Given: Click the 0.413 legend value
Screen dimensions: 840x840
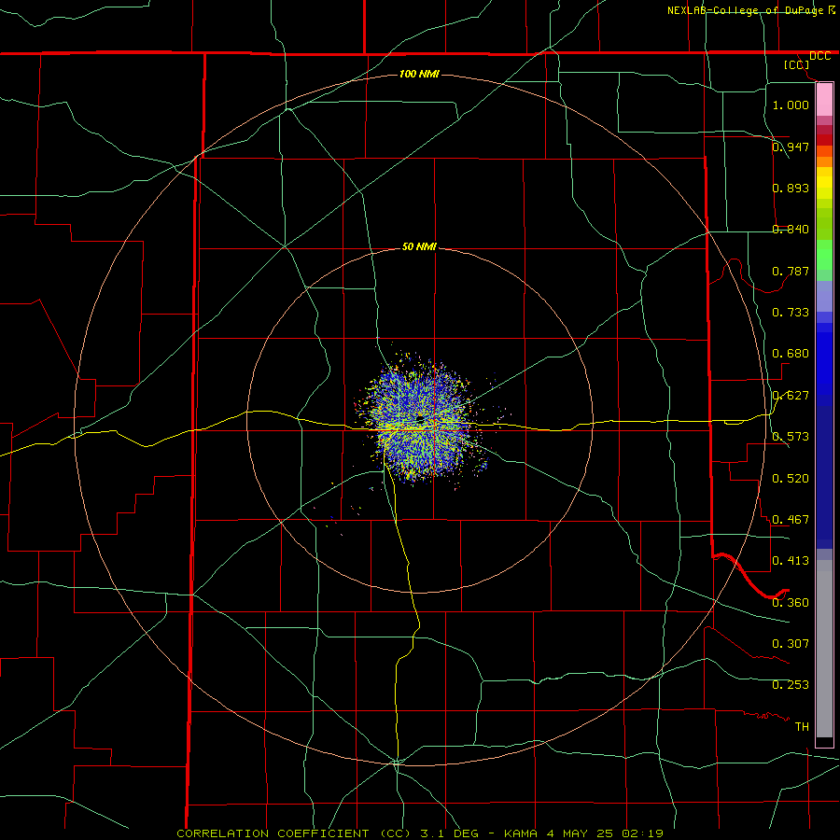Looking at the screenshot, I should click(x=791, y=561).
